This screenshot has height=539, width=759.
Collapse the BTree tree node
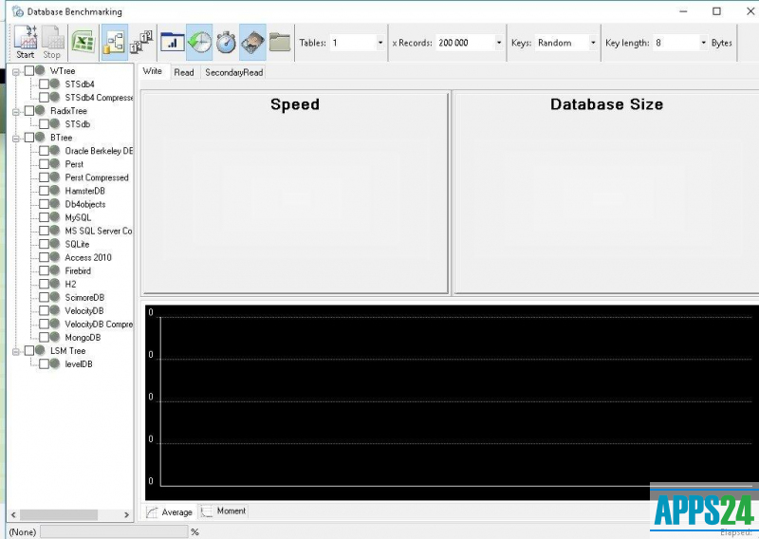pos(16,138)
